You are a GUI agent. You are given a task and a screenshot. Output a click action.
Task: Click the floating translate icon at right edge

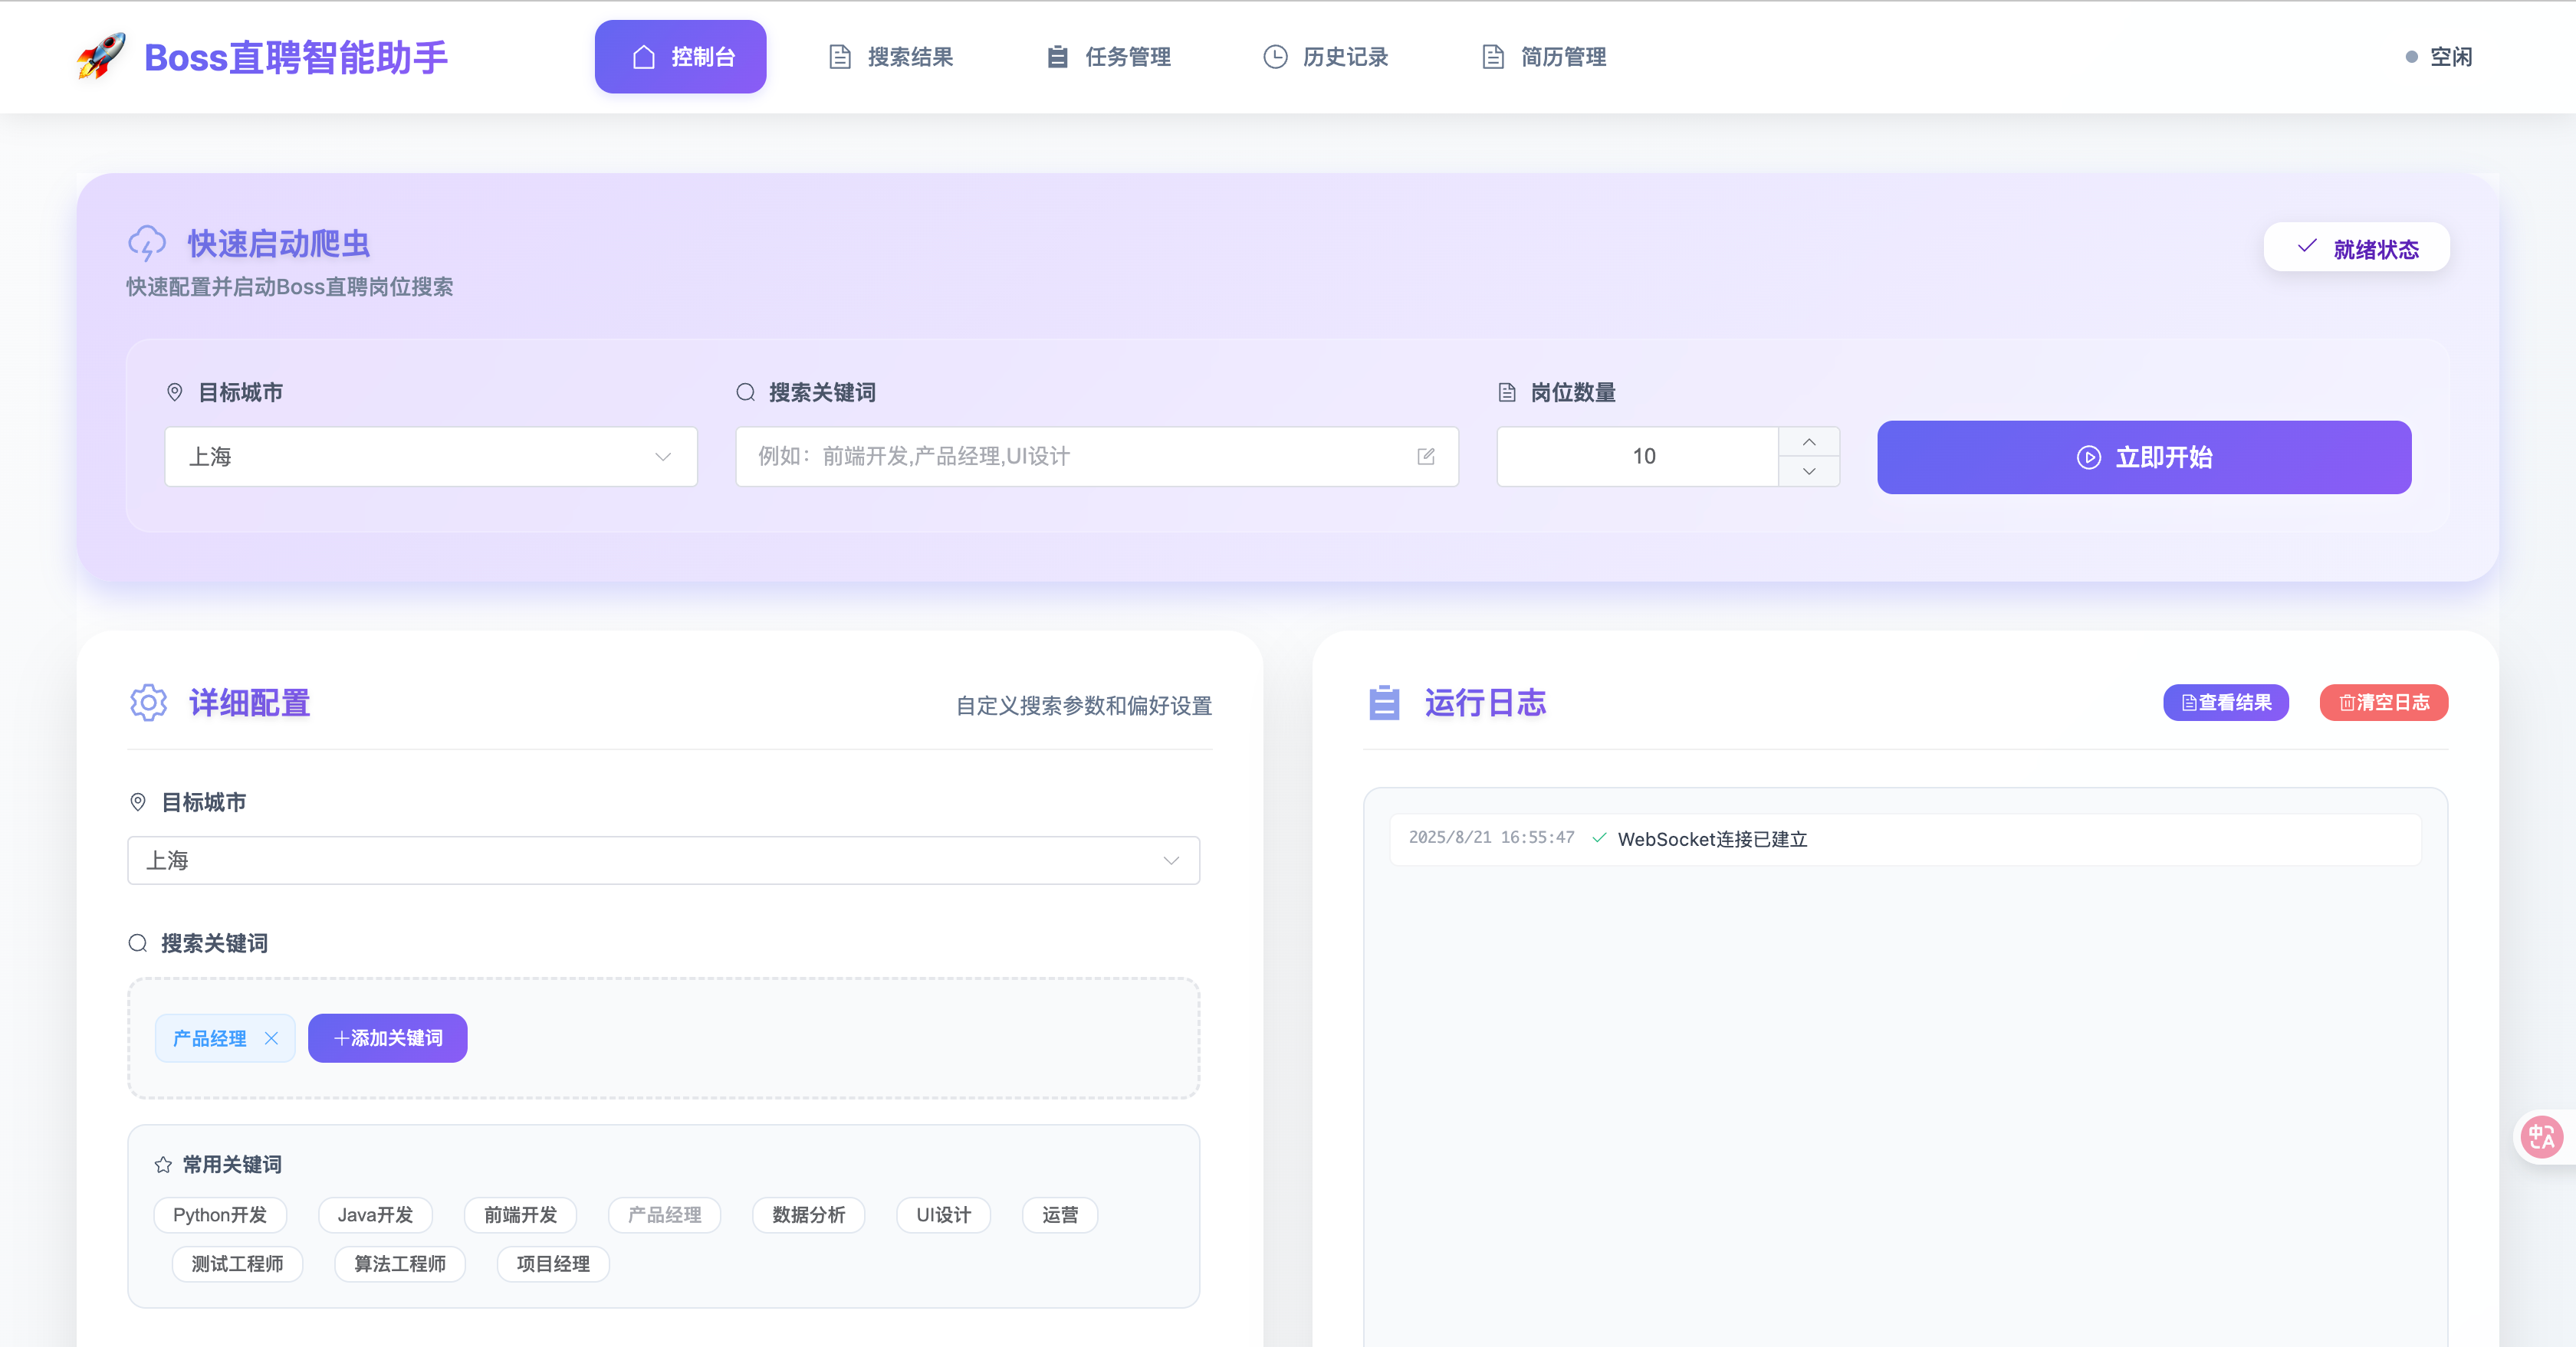(x=2541, y=1136)
